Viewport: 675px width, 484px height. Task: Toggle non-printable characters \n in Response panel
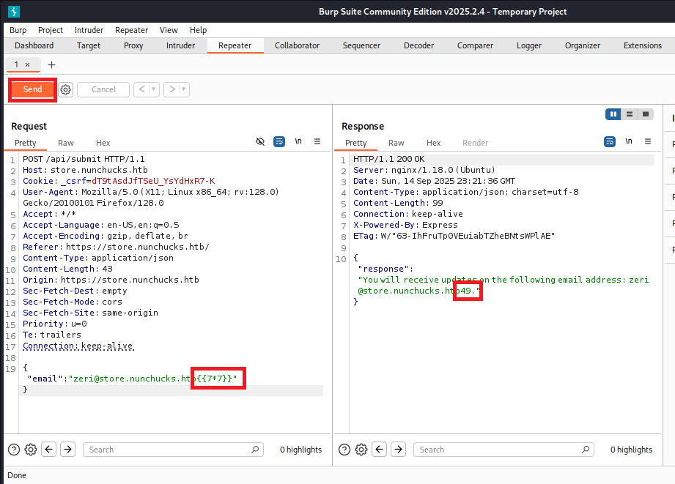tap(629, 141)
